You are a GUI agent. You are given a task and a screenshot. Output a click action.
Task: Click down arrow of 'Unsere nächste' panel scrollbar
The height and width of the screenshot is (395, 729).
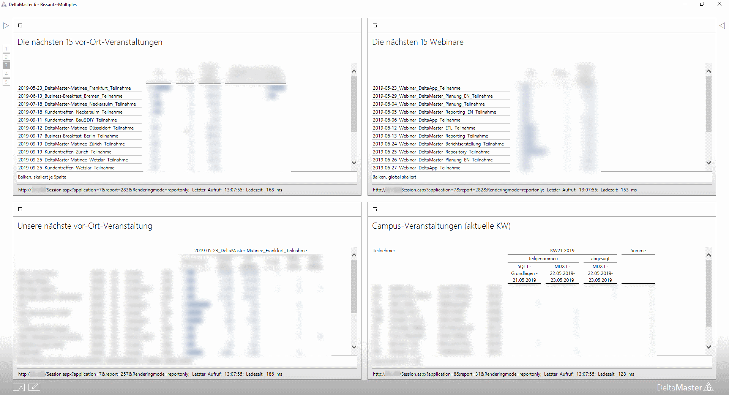(354, 347)
